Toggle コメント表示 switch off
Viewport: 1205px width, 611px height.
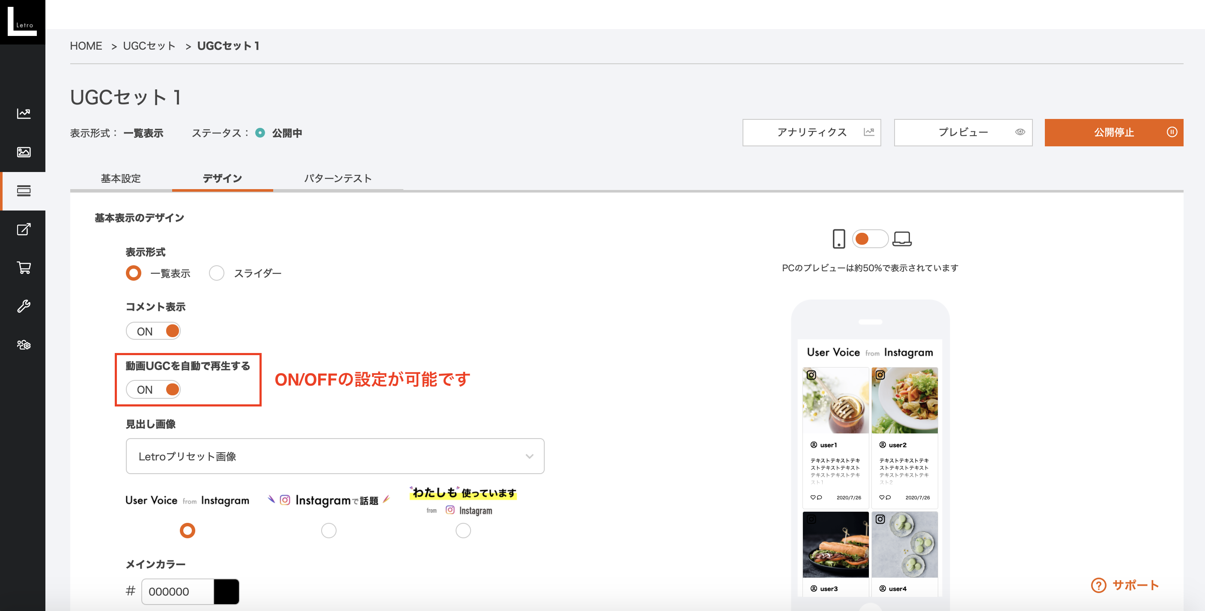(153, 331)
